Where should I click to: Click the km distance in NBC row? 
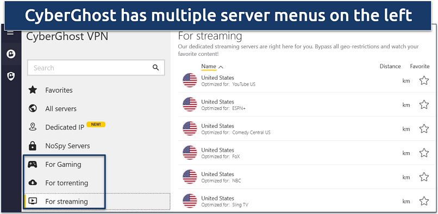click(x=406, y=177)
